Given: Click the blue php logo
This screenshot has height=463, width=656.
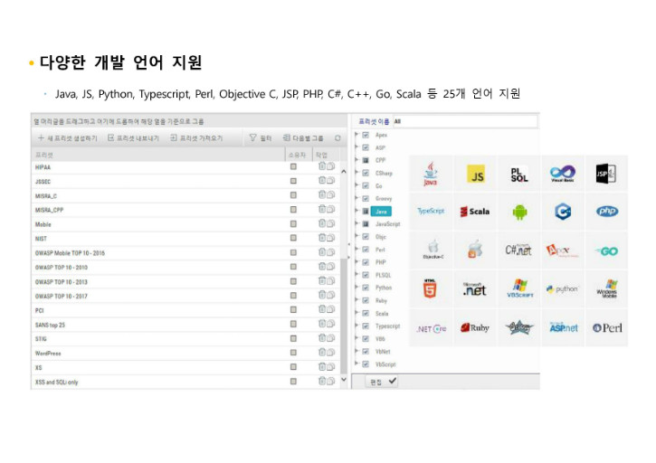Looking at the screenshot, I should click(x=607, y=212).
